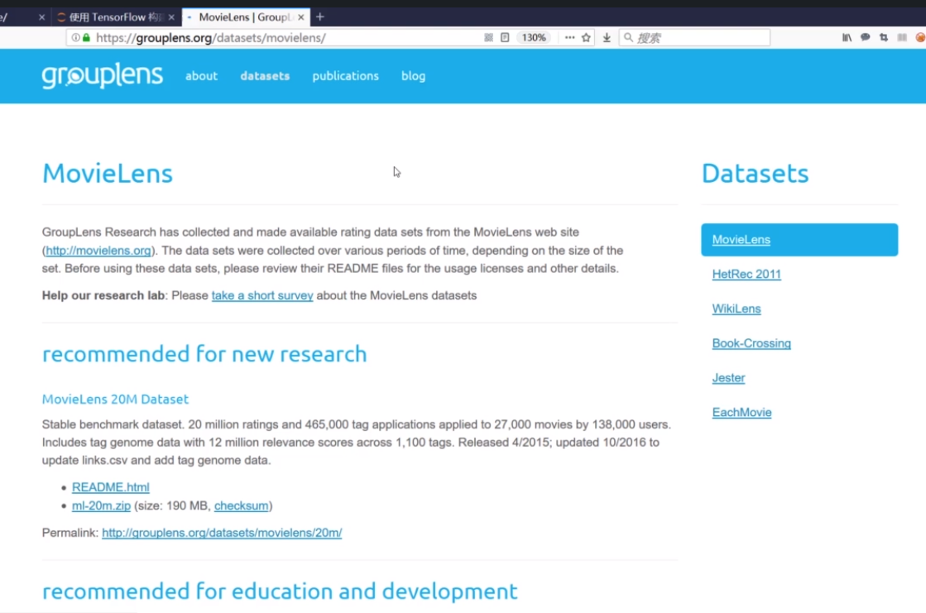The height and width of the screenshot is (613, 926).
Task: Click the green padlock security icon
Action: click(x=87, y=38)
